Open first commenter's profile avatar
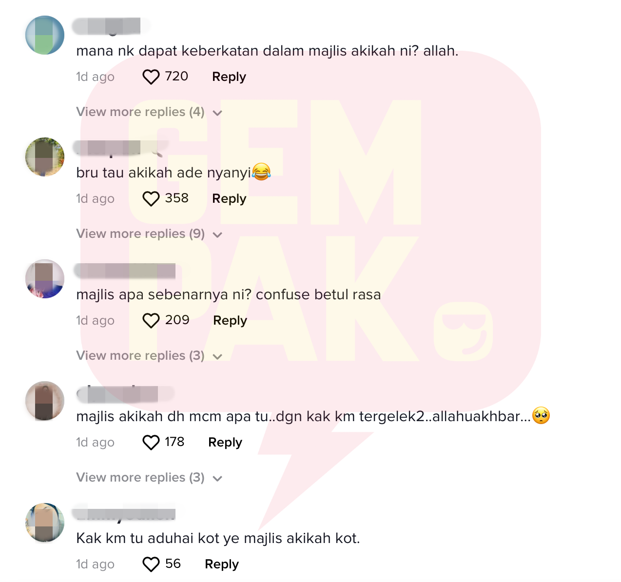Screen dimensions: 621x582 point(45,35)
